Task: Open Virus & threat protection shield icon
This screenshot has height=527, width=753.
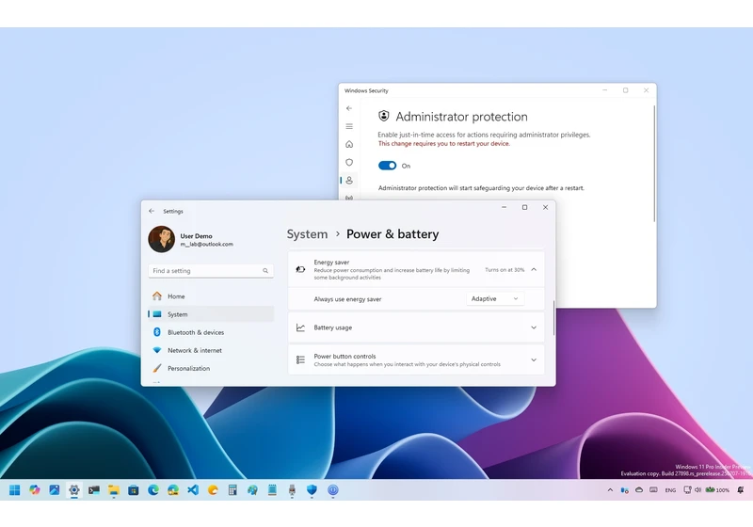Action: pyautogui.click(x=349, y=162)
